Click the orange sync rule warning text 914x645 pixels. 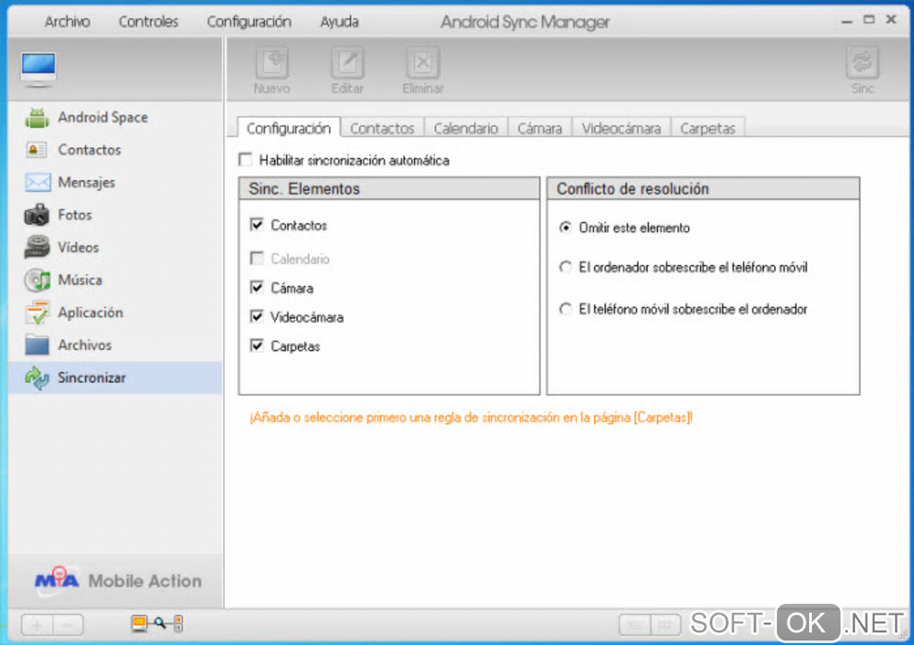[471, 417]
